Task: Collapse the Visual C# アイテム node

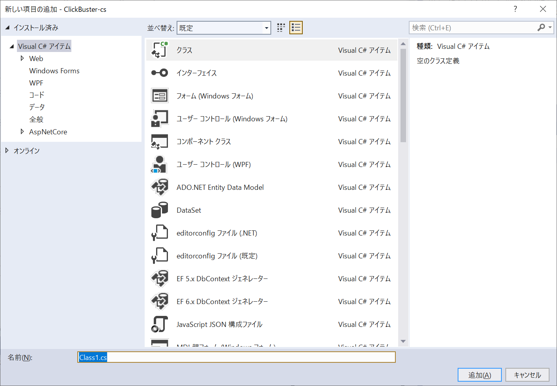Action: (12, 46)
